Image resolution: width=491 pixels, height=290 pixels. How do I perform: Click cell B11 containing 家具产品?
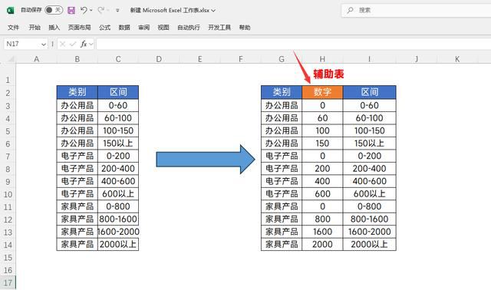pyautogui.click(x=77, y=206)
